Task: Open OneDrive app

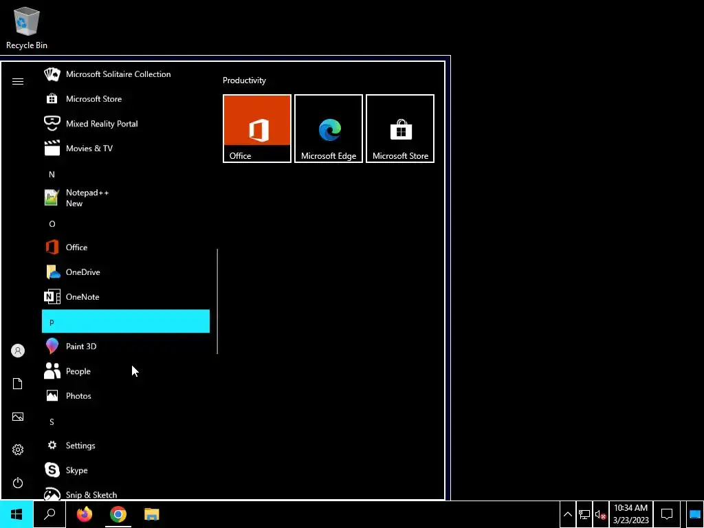Action: 126,272
